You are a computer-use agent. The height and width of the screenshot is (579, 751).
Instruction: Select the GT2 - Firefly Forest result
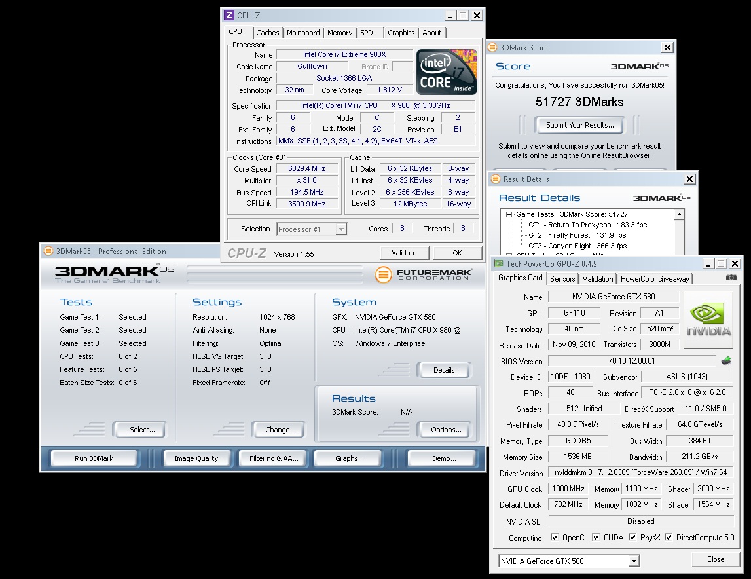pyautogui.click(x=559, y=235)
